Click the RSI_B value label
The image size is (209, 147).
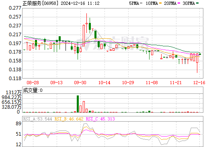(x=69, y=119)
